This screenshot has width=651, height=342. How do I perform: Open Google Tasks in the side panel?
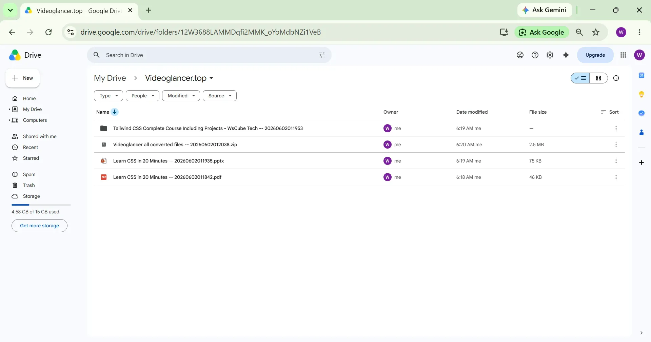pyautogui.click(x=642, y=113)
